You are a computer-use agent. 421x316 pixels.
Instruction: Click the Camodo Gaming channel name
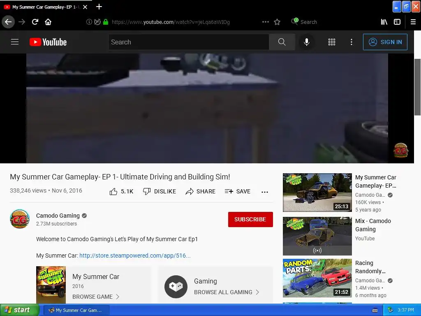(x=58, y=216)
